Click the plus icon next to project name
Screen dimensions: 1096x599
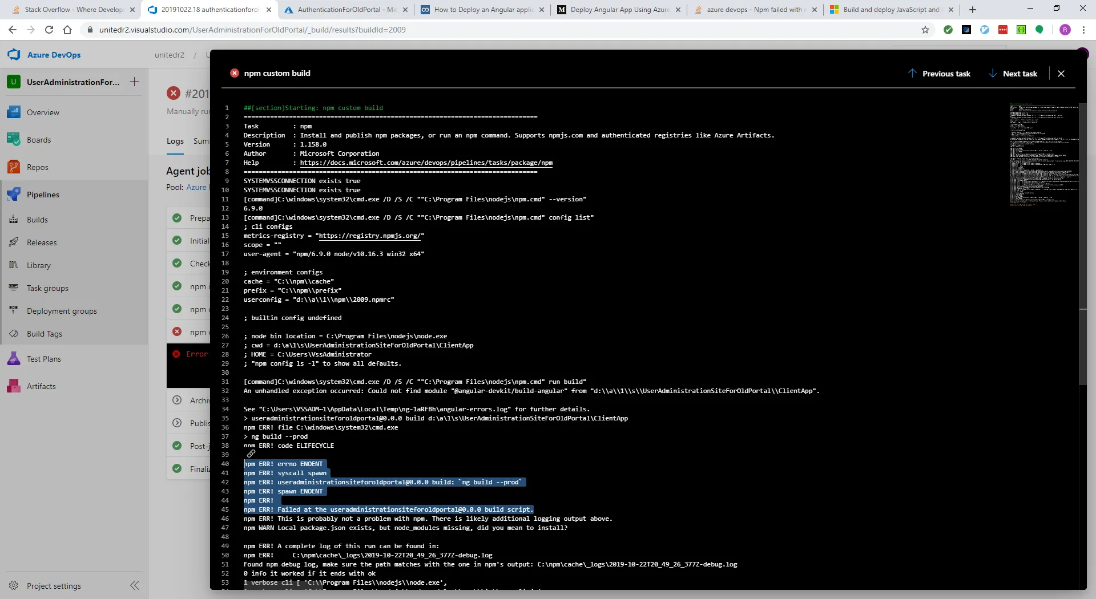point(135,82)
